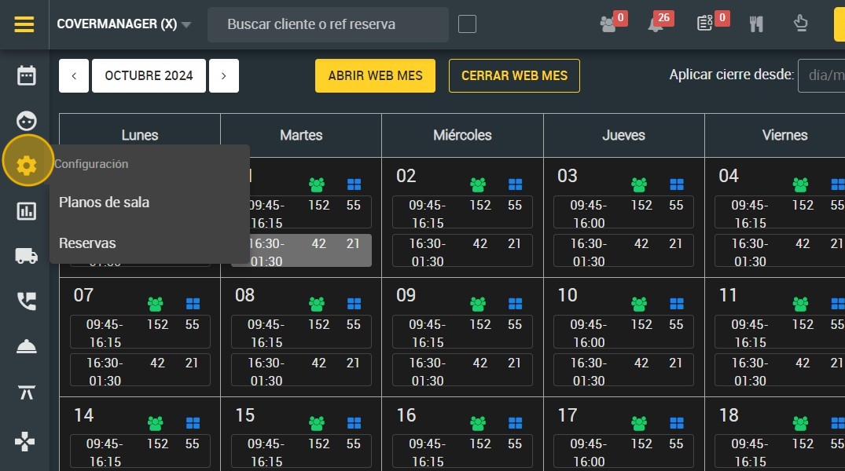Select 09:45-16:15 shift on day 08
Viewport: 845px width, 471px height.
301,331
